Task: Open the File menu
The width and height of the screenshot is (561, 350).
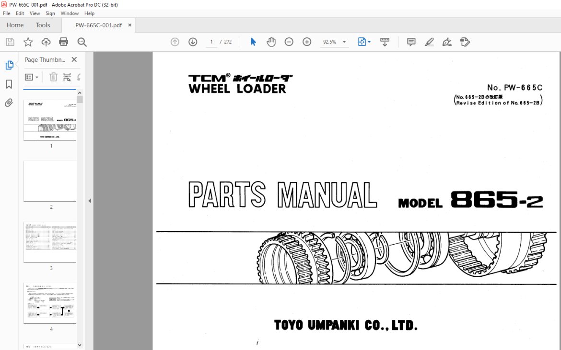Action: (6, 13)
